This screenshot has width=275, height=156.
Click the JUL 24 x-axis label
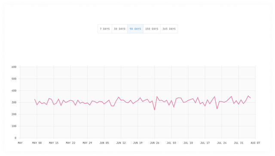(x=222, y=143)
